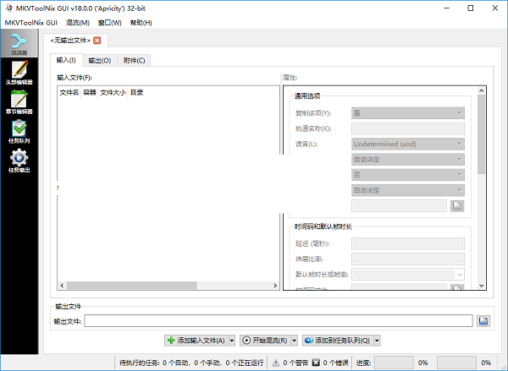Open the arrow menu beside 添加输入文件(A)

pos(232,341)
